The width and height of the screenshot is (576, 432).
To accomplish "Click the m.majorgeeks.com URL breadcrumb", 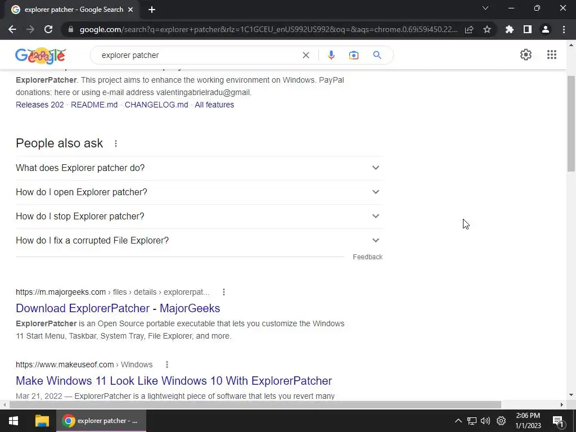I will click(112, 292).
